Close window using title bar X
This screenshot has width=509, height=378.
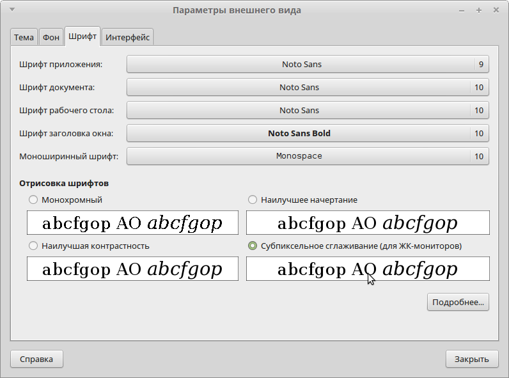(x=496, y=10)
